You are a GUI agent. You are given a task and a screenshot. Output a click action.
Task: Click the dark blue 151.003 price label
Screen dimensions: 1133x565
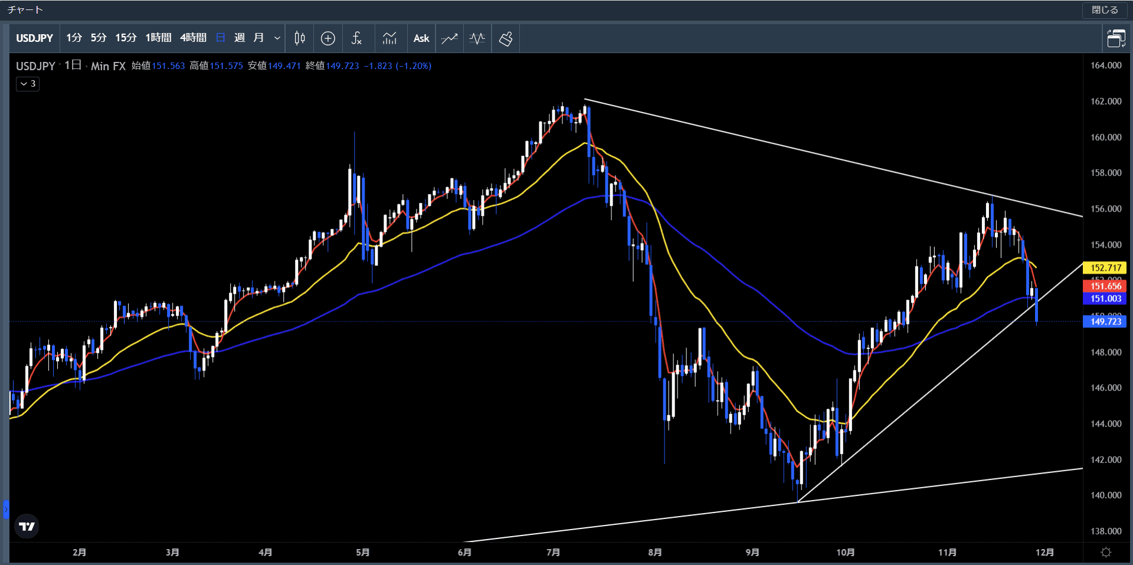1105,298
